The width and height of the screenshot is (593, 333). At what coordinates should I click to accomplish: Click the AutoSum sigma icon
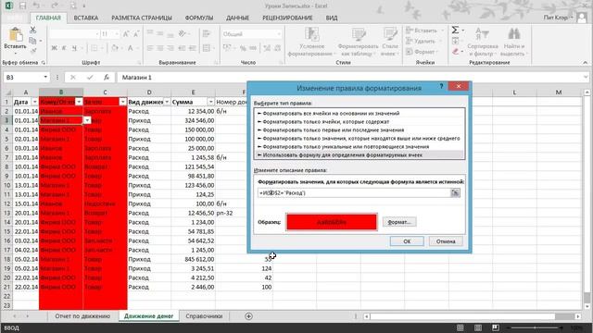pos(455,30)
